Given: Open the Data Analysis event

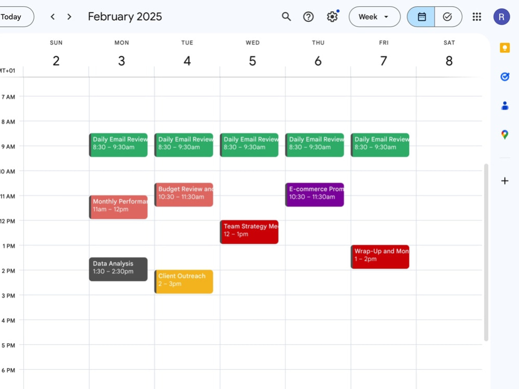Looking at the screenshot, I should point(118,269).
